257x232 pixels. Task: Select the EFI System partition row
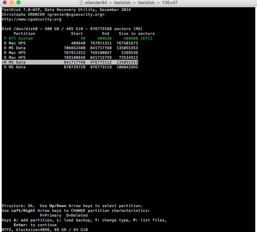point(78,38)
